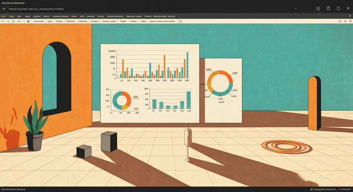Screen dimensions: 353x192
Task: Open the puzzle-piece extensions icon
Action: (338, 8)
